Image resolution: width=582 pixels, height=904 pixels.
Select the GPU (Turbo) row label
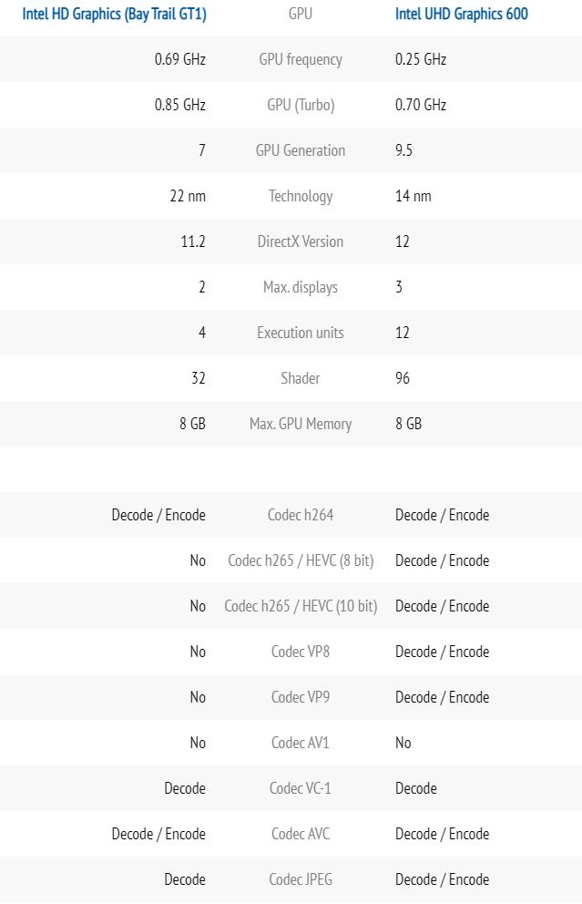pyautogui.click(x=301, y=105)
